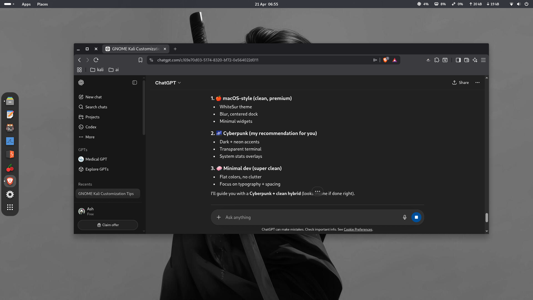The width and height of the screenshot is (533, 300).
Task: Open a new browser tab
Action: tap(175, 49)
